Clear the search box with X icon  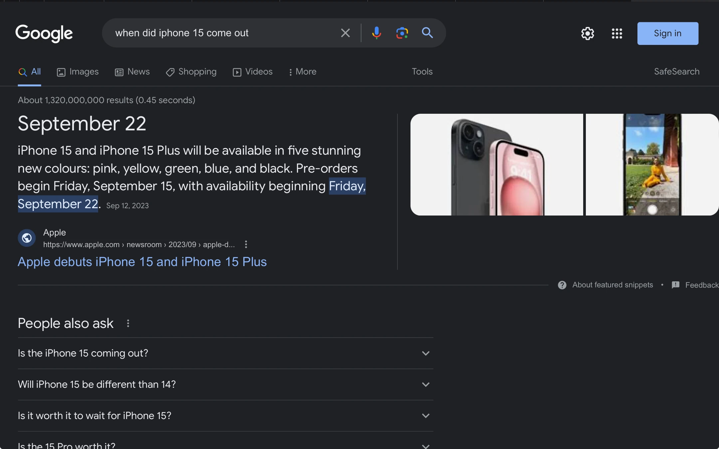point(345,33)
